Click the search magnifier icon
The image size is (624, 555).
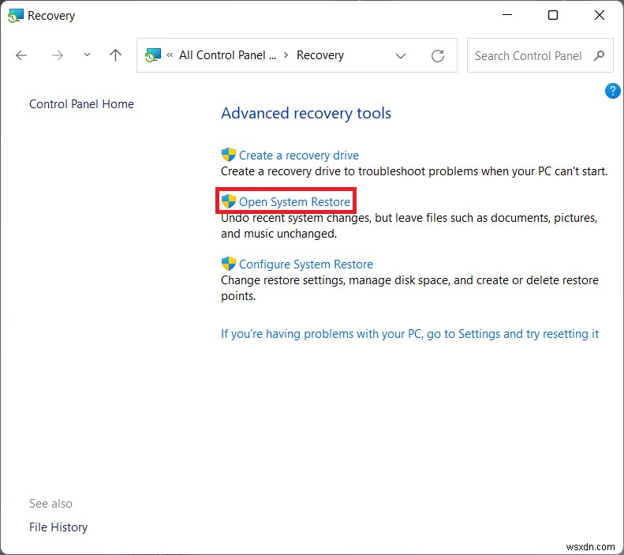[x=599, y=56]
